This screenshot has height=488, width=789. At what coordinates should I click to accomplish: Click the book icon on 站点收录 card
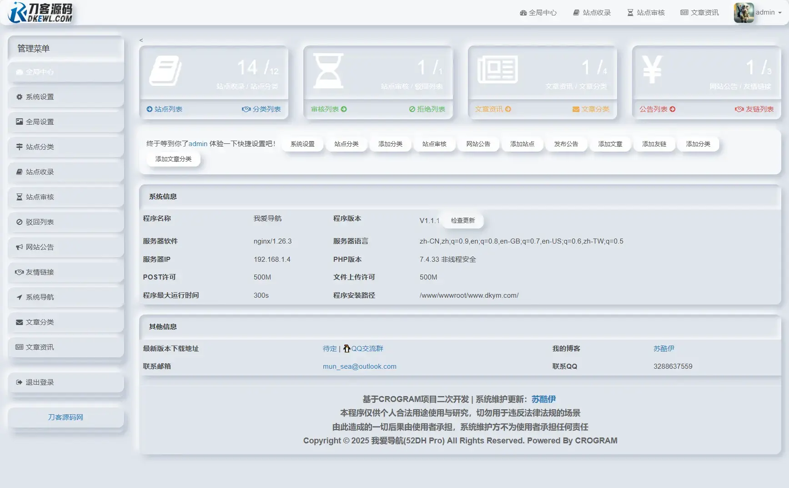(165, 71)
